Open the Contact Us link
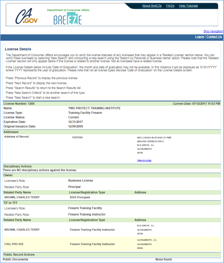The width and height of the screenshot is (224, 263). coord(214,37)
